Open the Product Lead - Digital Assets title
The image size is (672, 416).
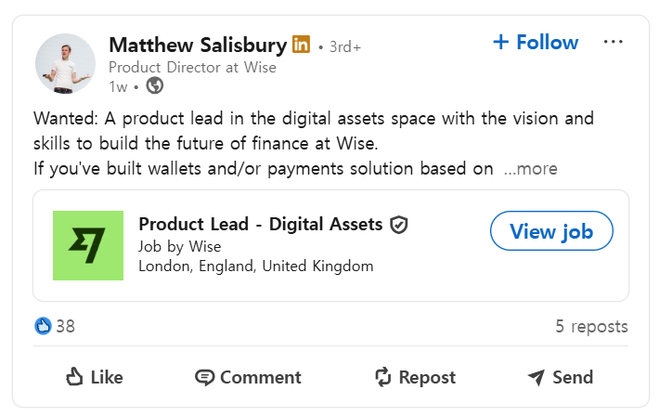coord(260,224)
